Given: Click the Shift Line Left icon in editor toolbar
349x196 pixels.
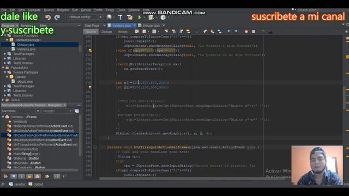Looking at the screenshot, I should tap(229, 32).
